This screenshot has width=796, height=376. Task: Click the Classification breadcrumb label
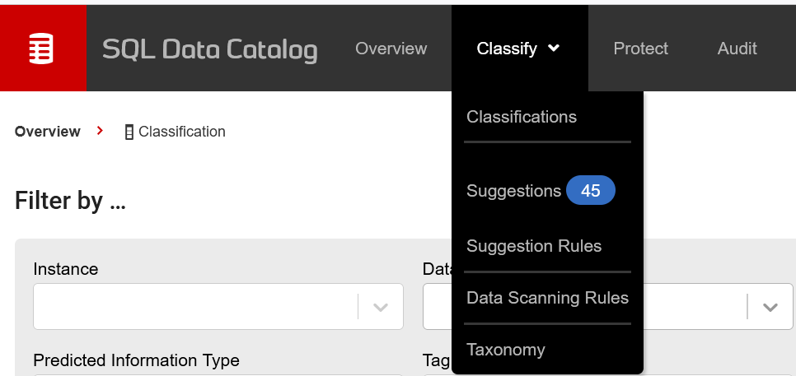coord(182,132)
